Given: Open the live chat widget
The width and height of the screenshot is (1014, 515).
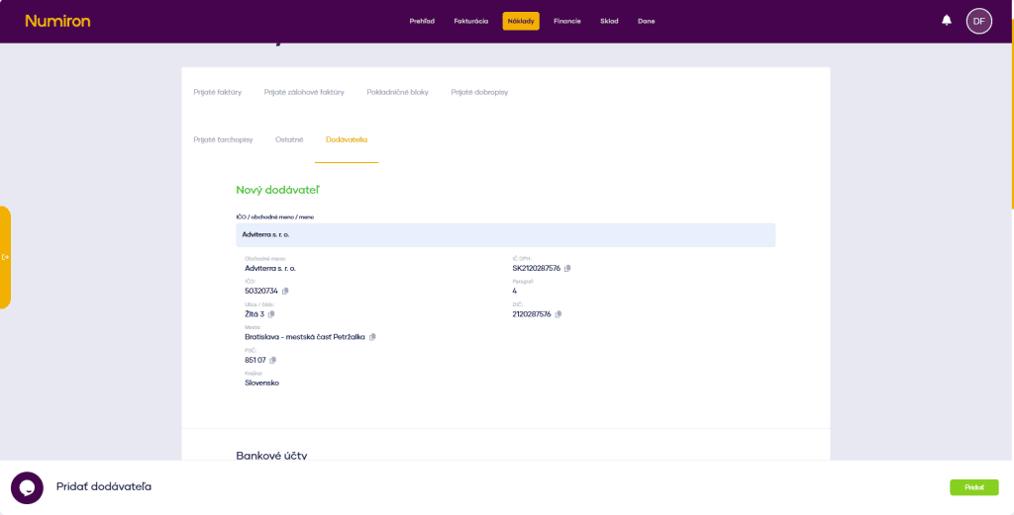Looking at the screenshot, I should pyautogui.click(x=27, y=487).
